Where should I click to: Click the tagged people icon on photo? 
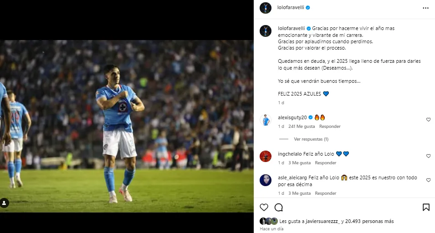click(5, 203)
